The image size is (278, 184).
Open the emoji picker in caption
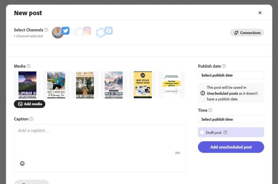click(22, 163)
